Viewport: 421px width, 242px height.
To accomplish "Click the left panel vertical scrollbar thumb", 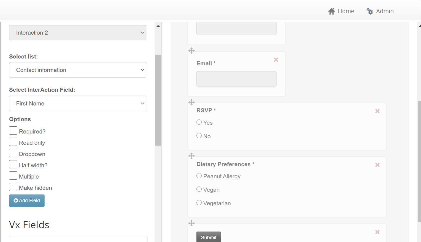I will pyautogui.click(x=158, y=100).
